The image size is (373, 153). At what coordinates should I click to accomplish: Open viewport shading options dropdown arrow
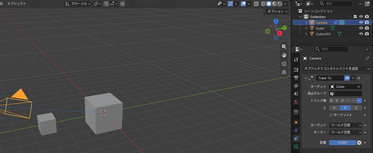(285, 4)
